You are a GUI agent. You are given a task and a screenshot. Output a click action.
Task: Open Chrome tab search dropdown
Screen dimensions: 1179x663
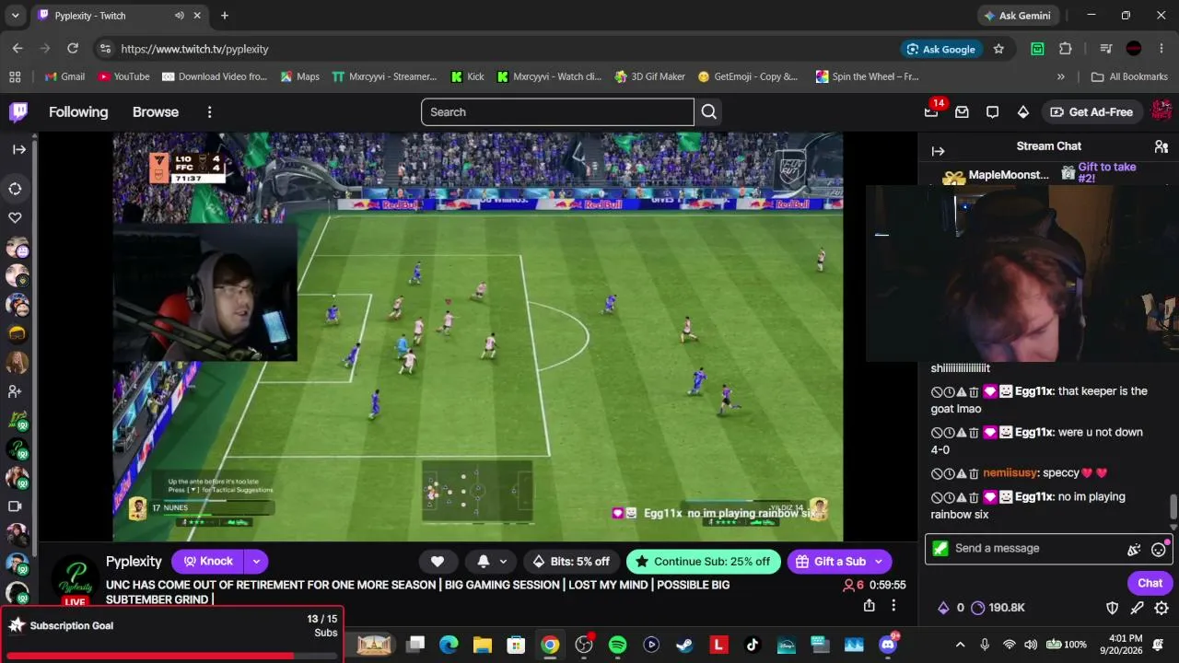coord(15,16)
